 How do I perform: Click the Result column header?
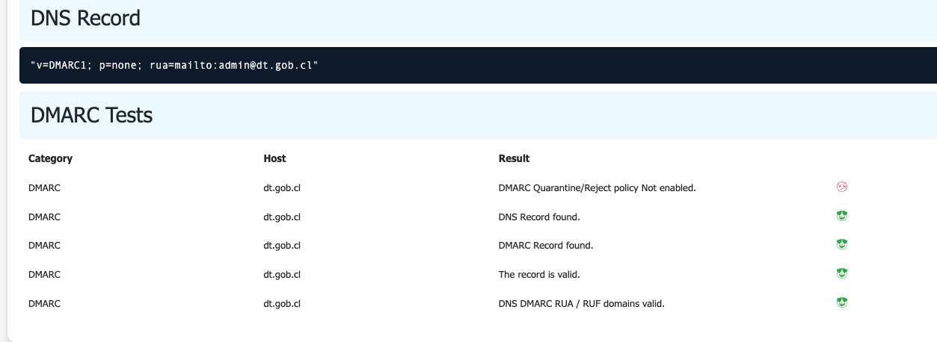click(514, 158)
